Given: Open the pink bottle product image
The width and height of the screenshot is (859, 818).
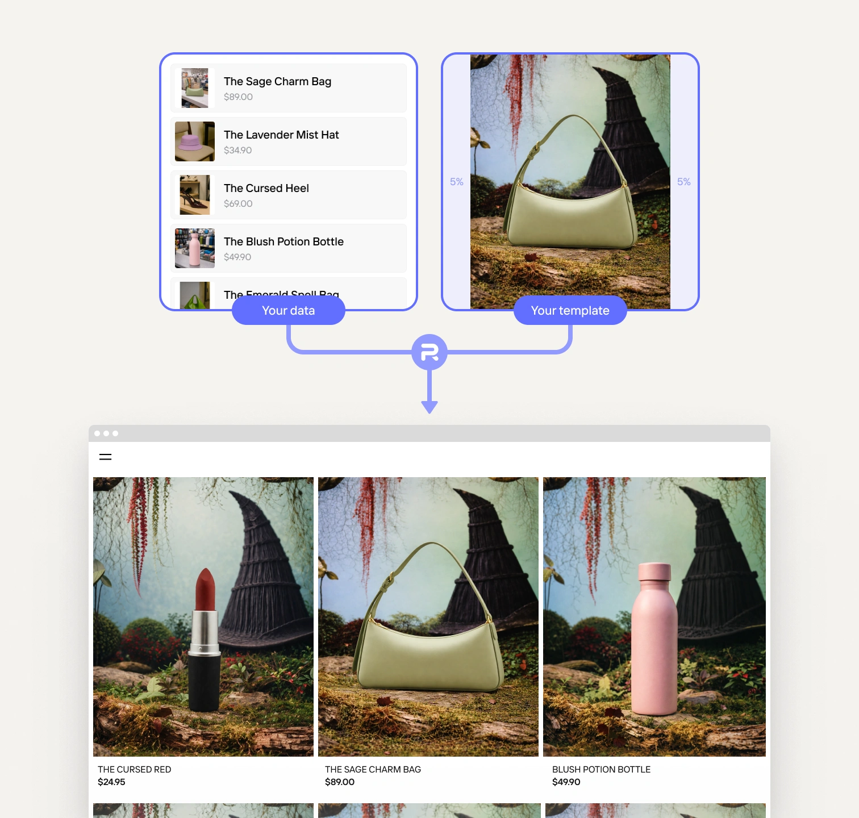Looking at the screenshot, I should click(654, 616).
